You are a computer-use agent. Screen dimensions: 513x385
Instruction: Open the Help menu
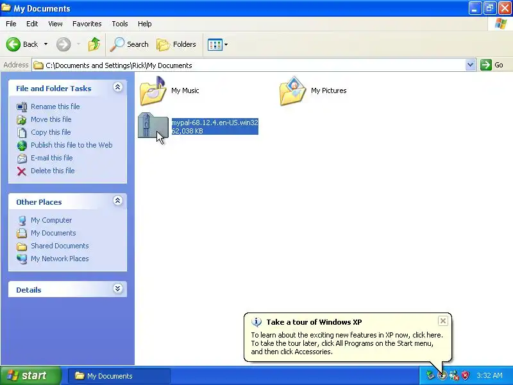point(145,24)
